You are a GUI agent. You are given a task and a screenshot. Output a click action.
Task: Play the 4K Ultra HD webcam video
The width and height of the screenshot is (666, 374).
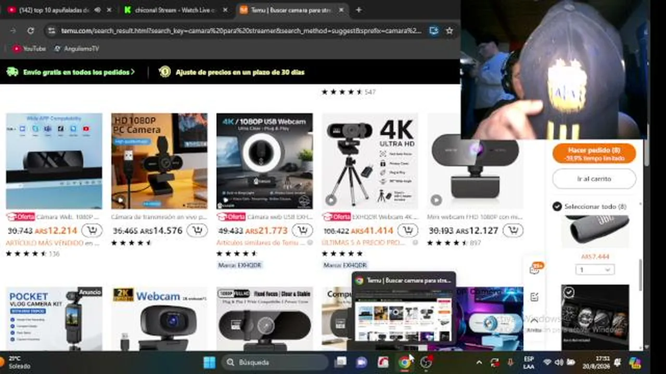(331, 199)
